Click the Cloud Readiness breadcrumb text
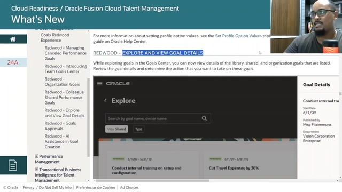 [x=35, y=9]
